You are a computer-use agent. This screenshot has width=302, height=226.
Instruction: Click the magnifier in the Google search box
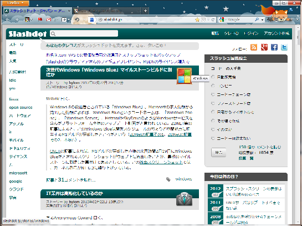257,19
